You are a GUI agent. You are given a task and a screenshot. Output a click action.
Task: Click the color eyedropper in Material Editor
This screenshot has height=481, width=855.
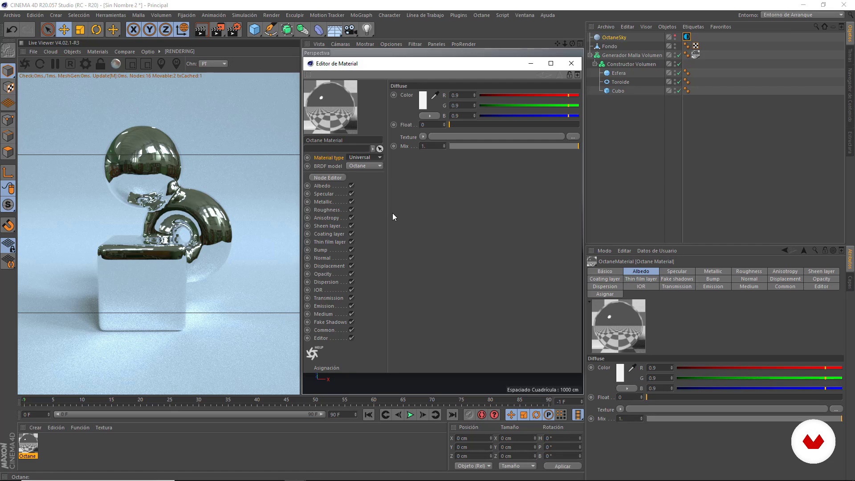click(x=435, y=95)
